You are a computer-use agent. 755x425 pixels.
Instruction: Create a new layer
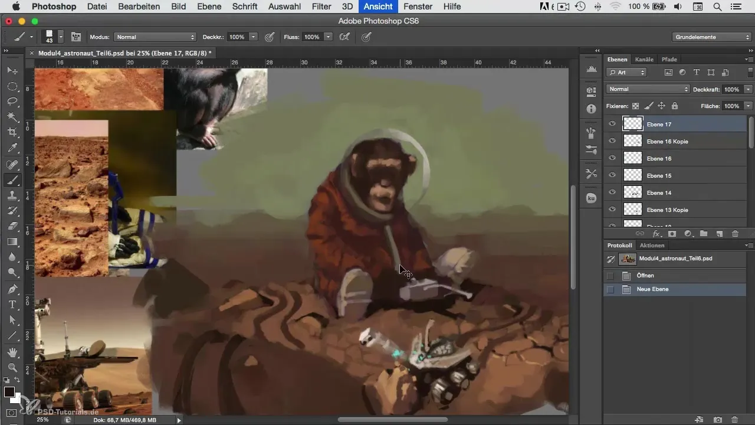click(719, 234)
